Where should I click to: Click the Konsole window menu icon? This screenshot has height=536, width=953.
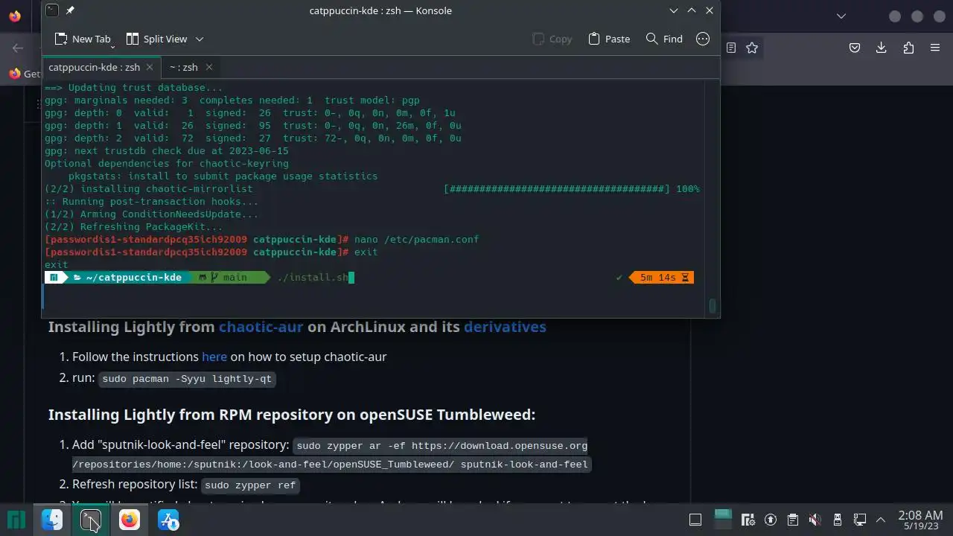51,10
